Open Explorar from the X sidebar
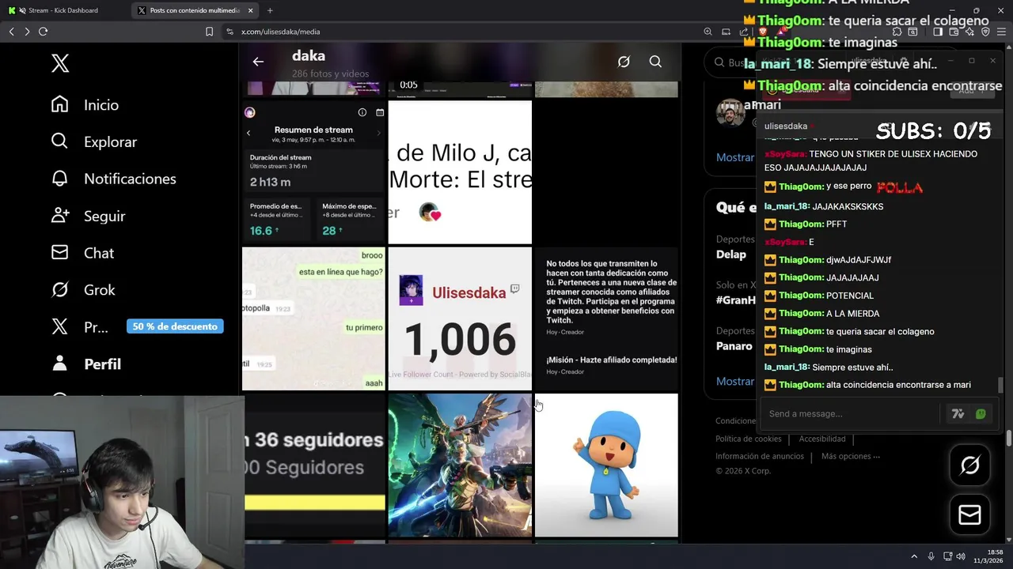 tap(111, 142)
